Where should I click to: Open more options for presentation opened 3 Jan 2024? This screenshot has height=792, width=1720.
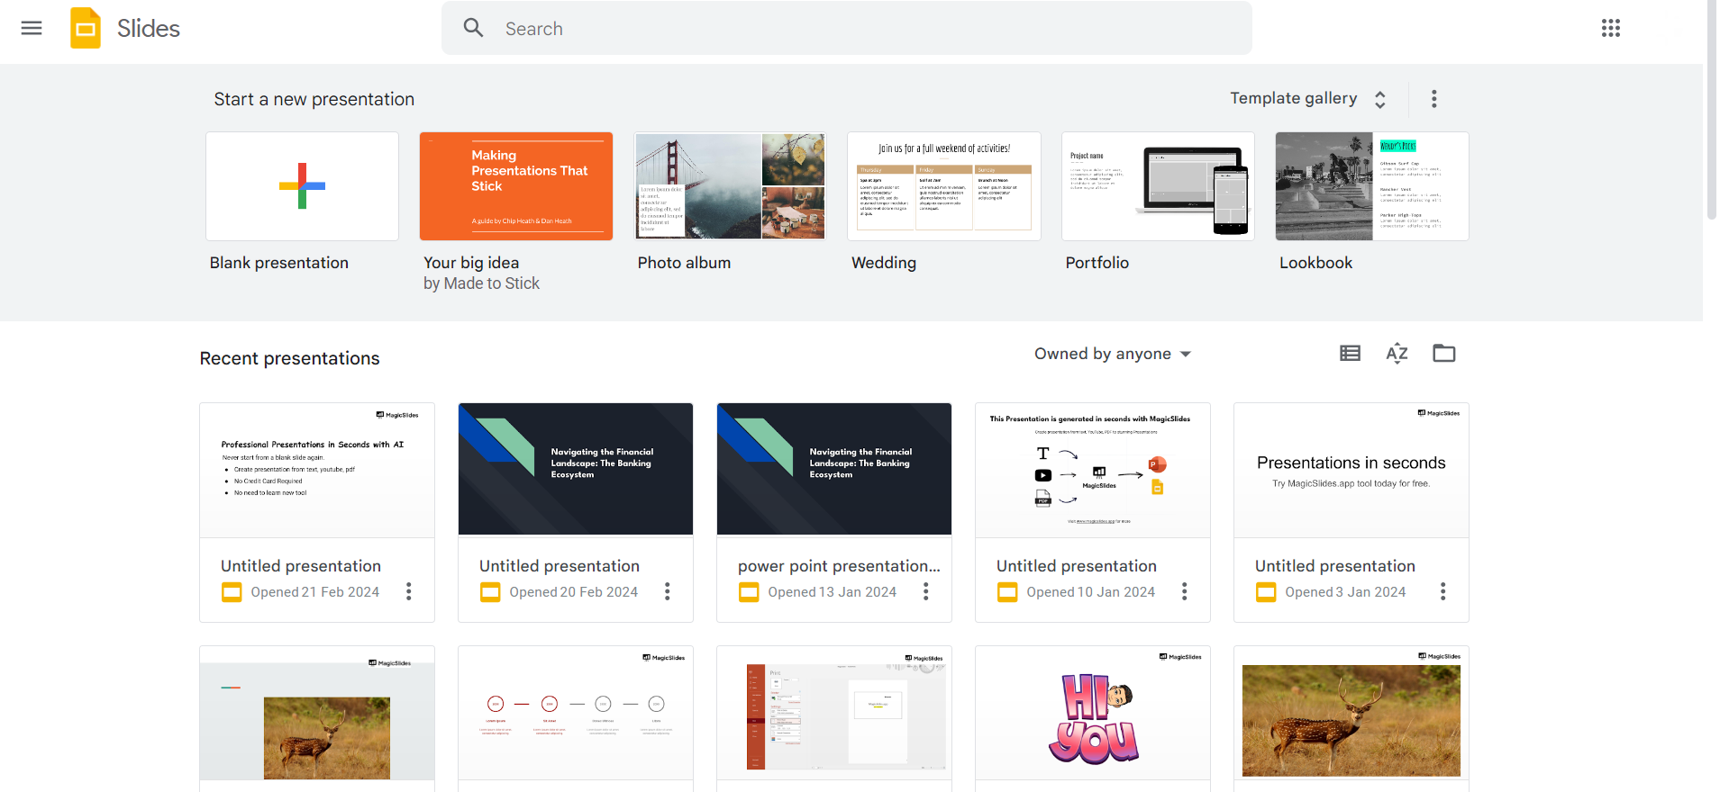(x=1443, y=591)
